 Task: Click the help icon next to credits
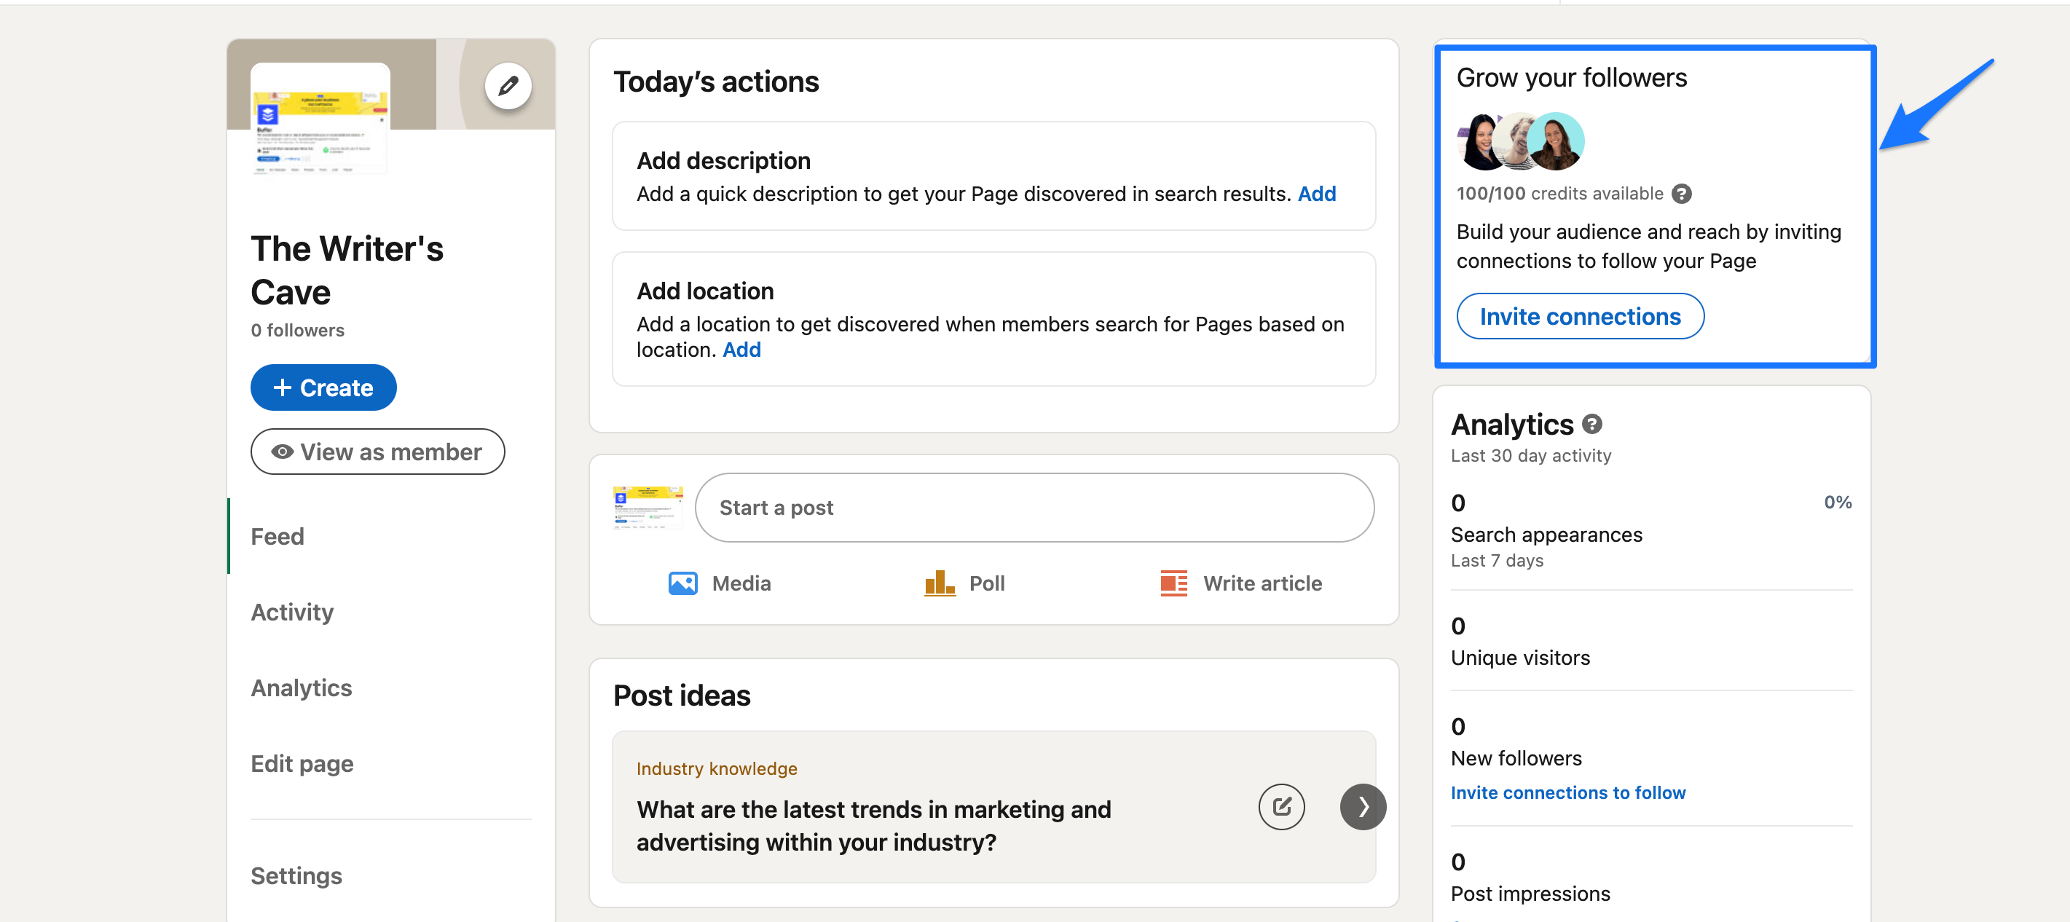(x=1678, y=194)
